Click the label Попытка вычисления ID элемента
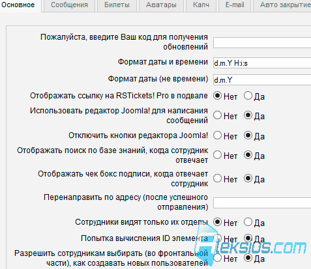311x269 pixels. (x=144, y=238)
